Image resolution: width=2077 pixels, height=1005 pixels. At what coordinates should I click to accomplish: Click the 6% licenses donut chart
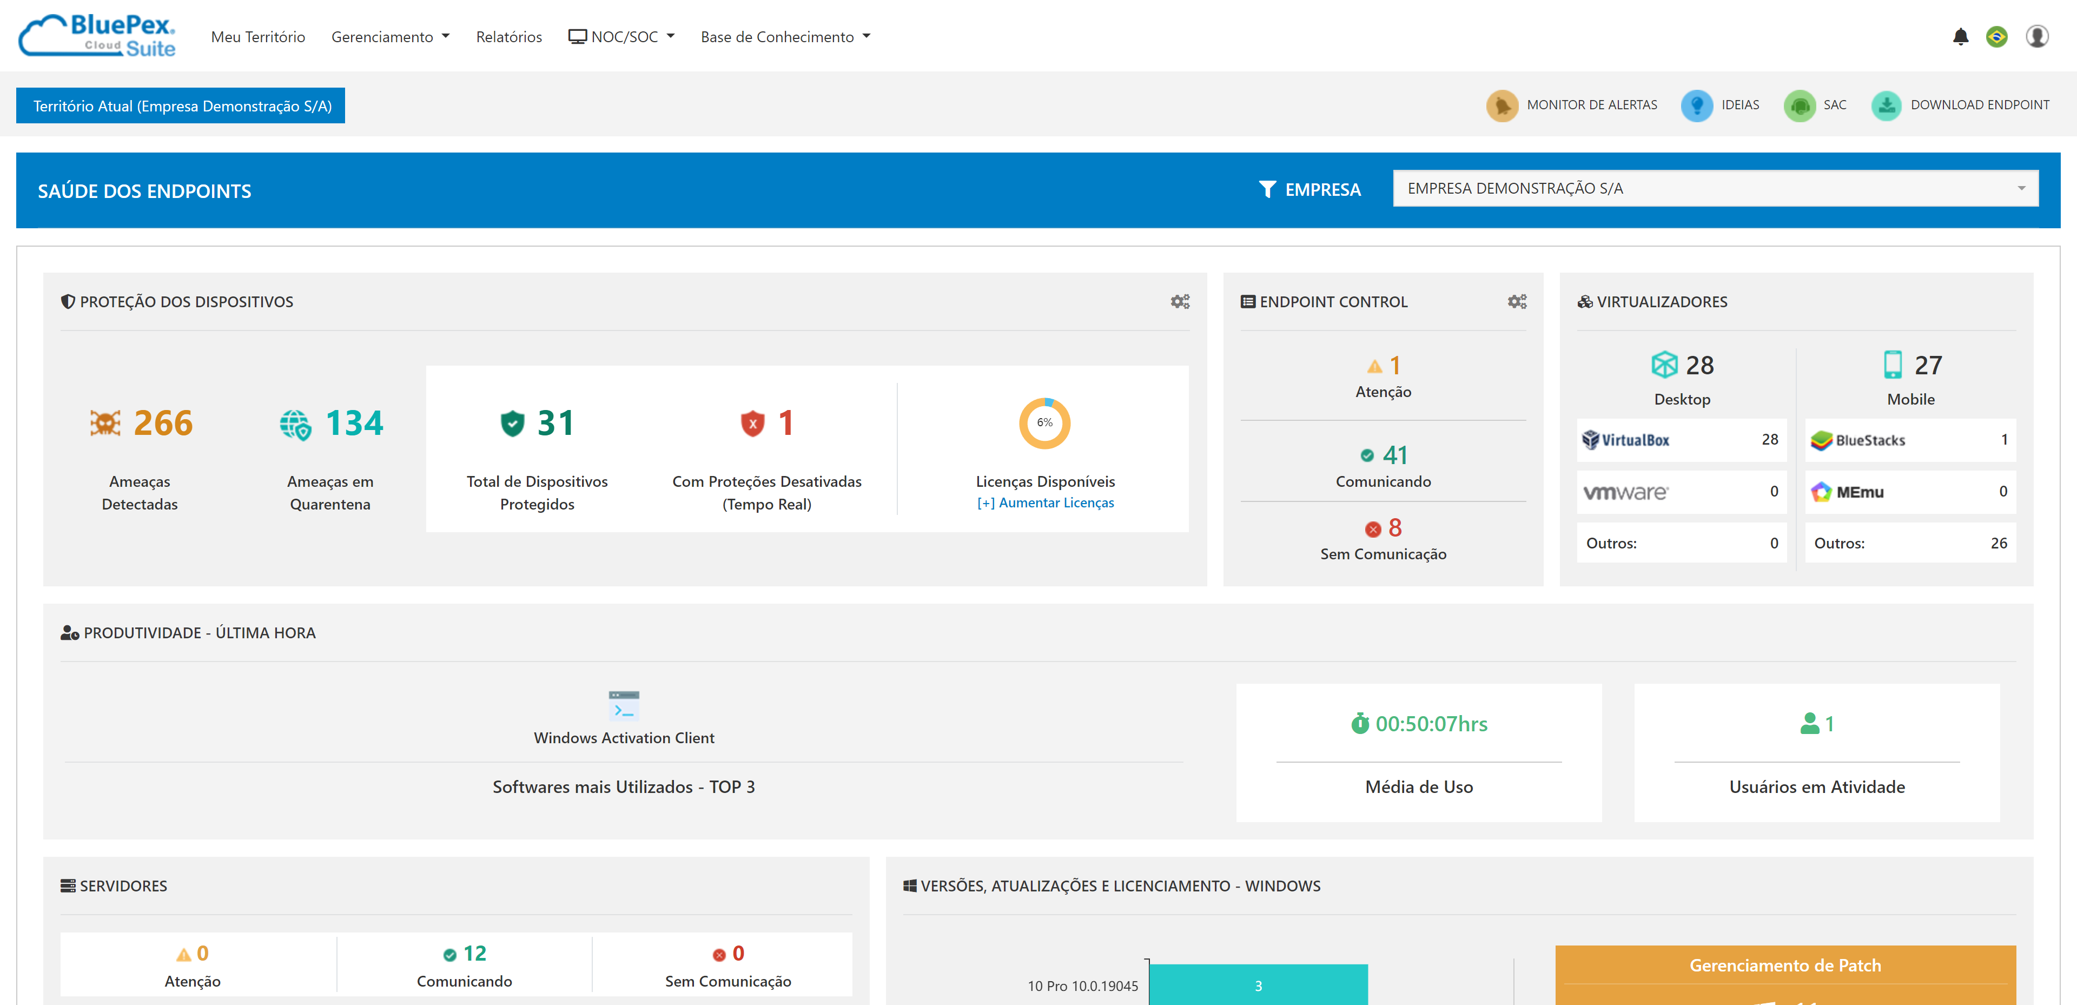point(1044,422)
